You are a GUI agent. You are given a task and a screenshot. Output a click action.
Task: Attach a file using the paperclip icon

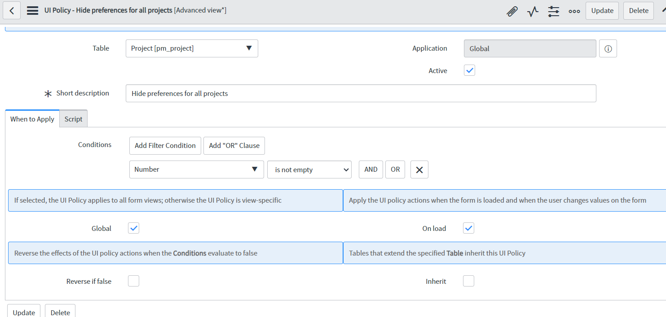tap(512, 11)
